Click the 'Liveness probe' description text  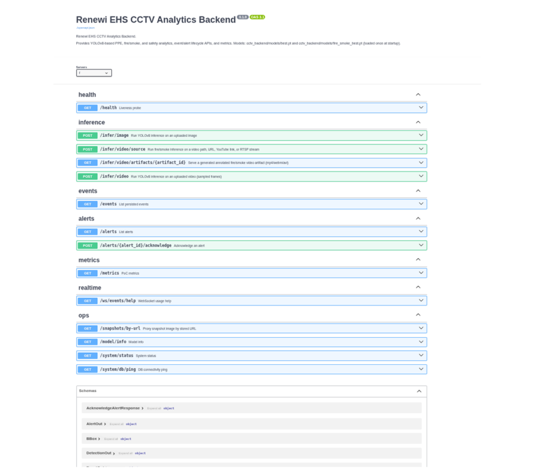[130, 108]
